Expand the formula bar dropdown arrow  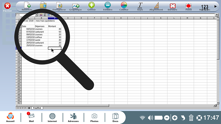(x=217, y=15)
